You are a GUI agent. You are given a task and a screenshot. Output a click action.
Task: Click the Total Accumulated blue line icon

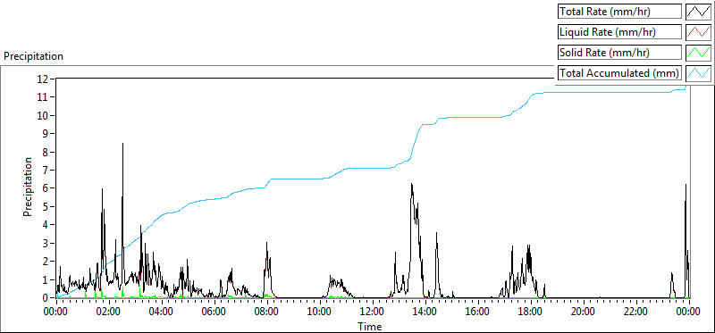tap(699, 73)
